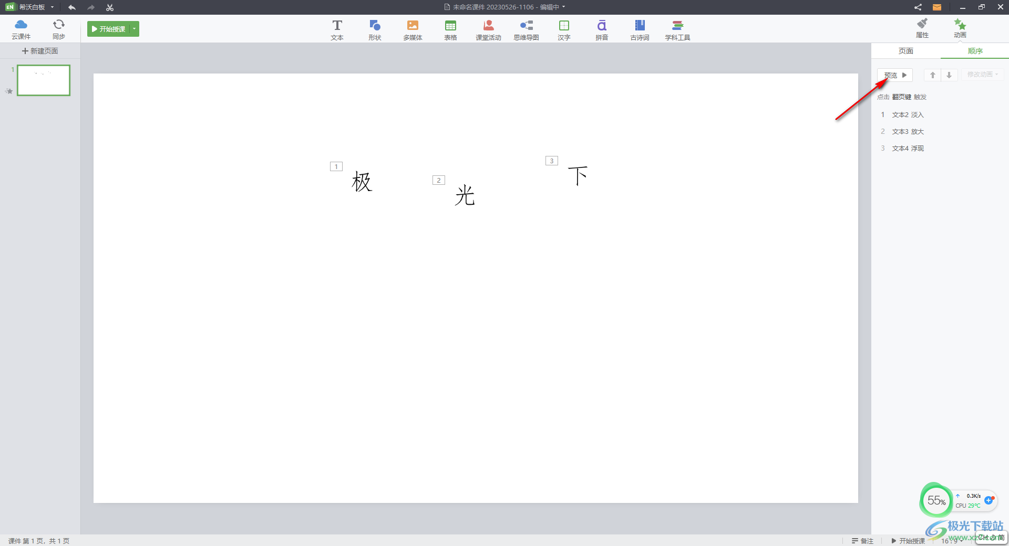Image resolution: width=1009 pixels, height=546 pixels.
Task: Open the 形状 shapes tool
Action: point(375,30)
